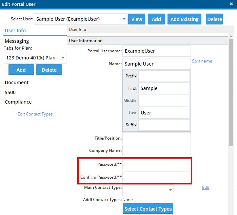Screen dimensions: 237x215
Task: Expand the Tabs for Plan dropdown
Action: 63,58
